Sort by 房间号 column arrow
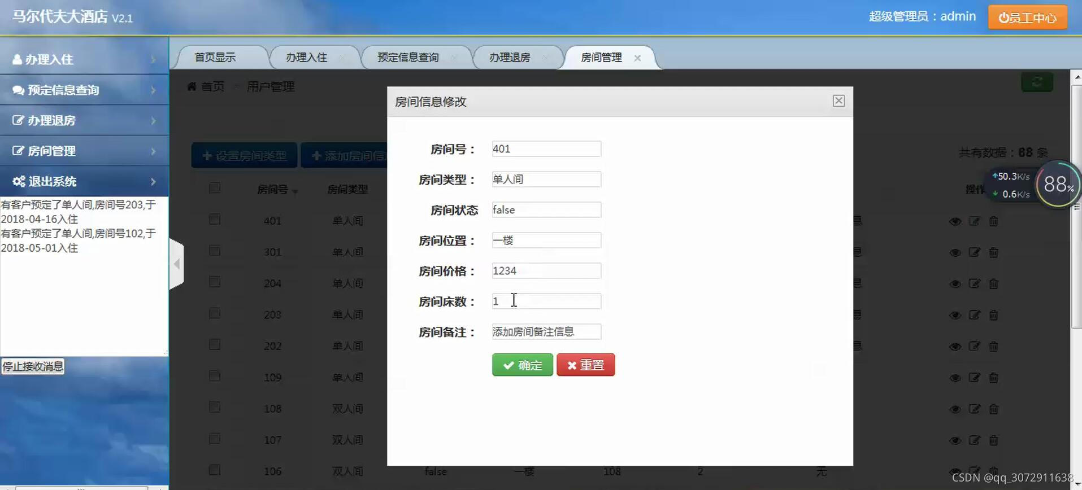Screen dimensions: 1082x490 click(295, 192)
